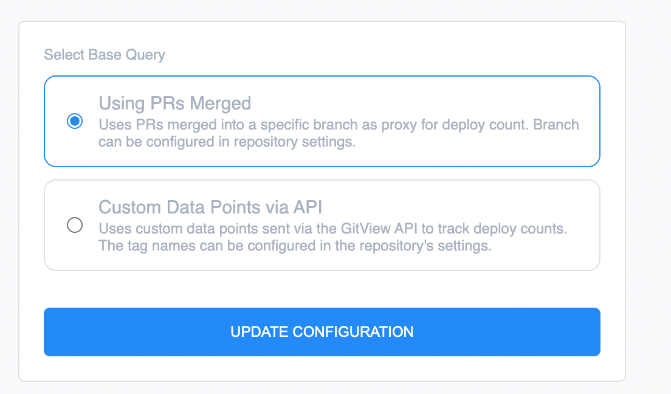
Task: Click the UPDATE CONFIGURATION button
Action: pos(322,332)
